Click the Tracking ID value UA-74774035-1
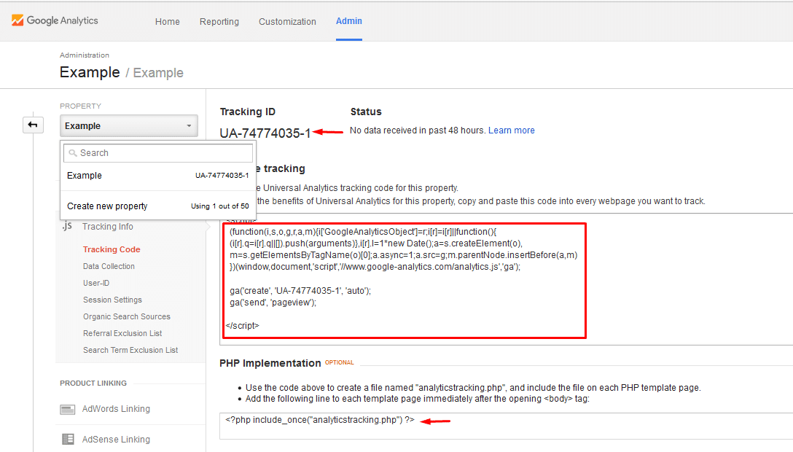The height and width of the screenshot is (452, 793). click(x=265, y=133)
